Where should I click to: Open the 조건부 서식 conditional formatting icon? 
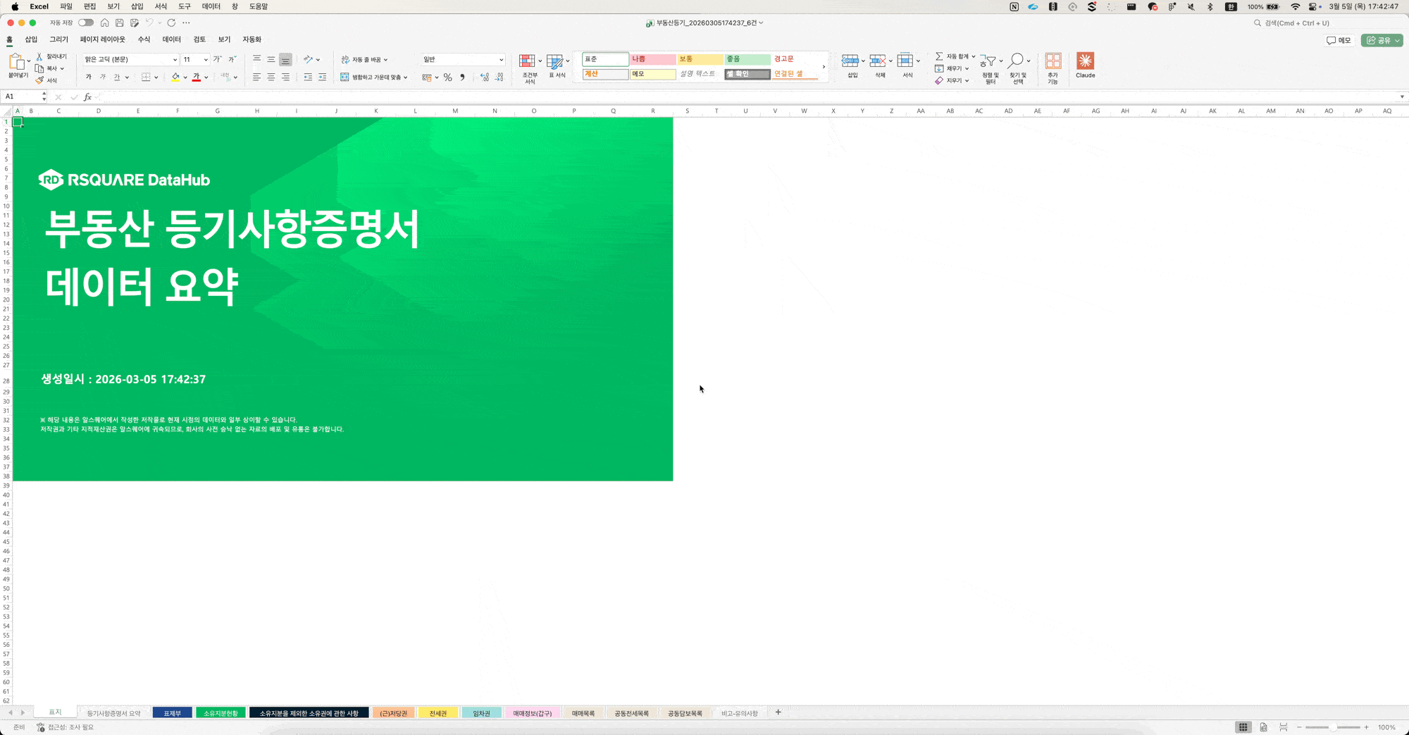point(527,61)
